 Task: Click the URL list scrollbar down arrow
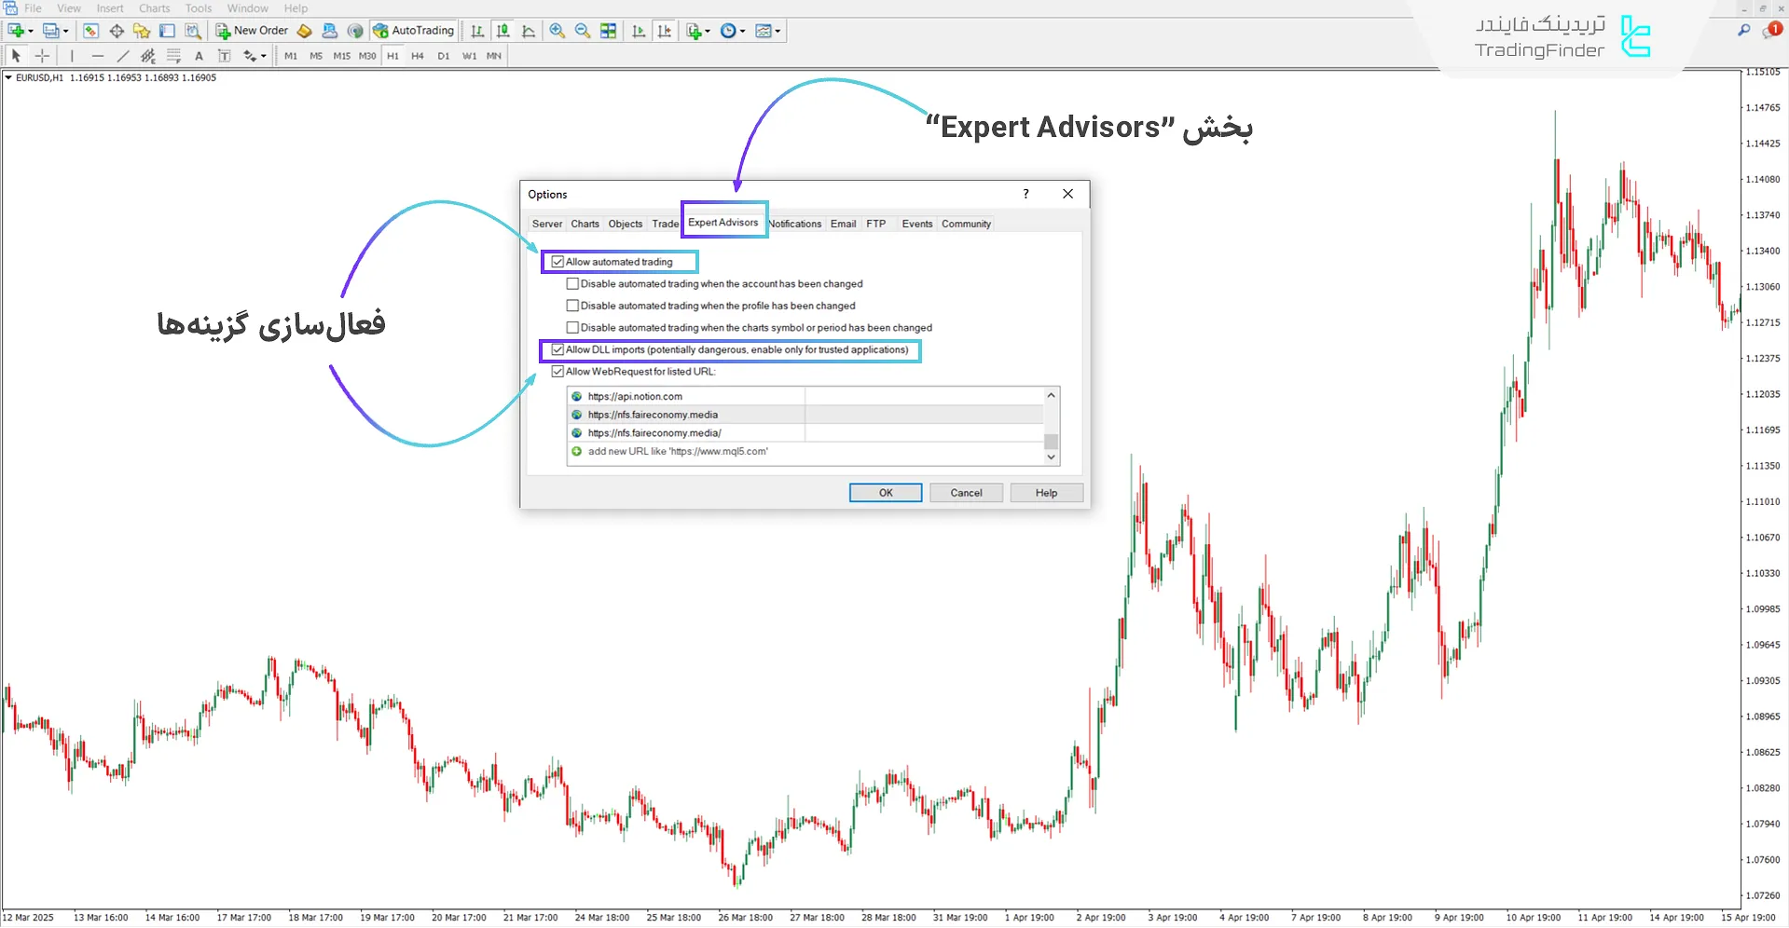[1051, 457]
